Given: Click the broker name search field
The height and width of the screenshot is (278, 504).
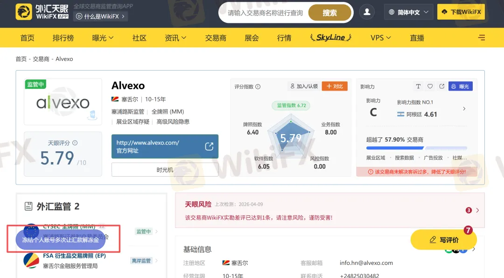Looking at the screenshot, I should point(266,13).
